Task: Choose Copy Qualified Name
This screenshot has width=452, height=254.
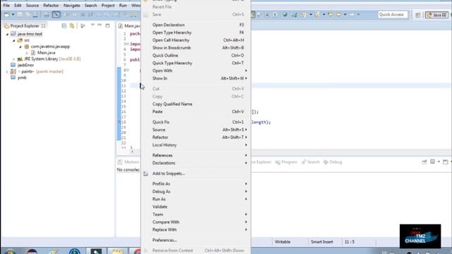Action: pos(196,104)
